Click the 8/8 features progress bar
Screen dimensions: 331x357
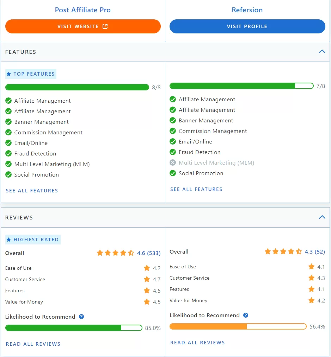pos(77,87)
